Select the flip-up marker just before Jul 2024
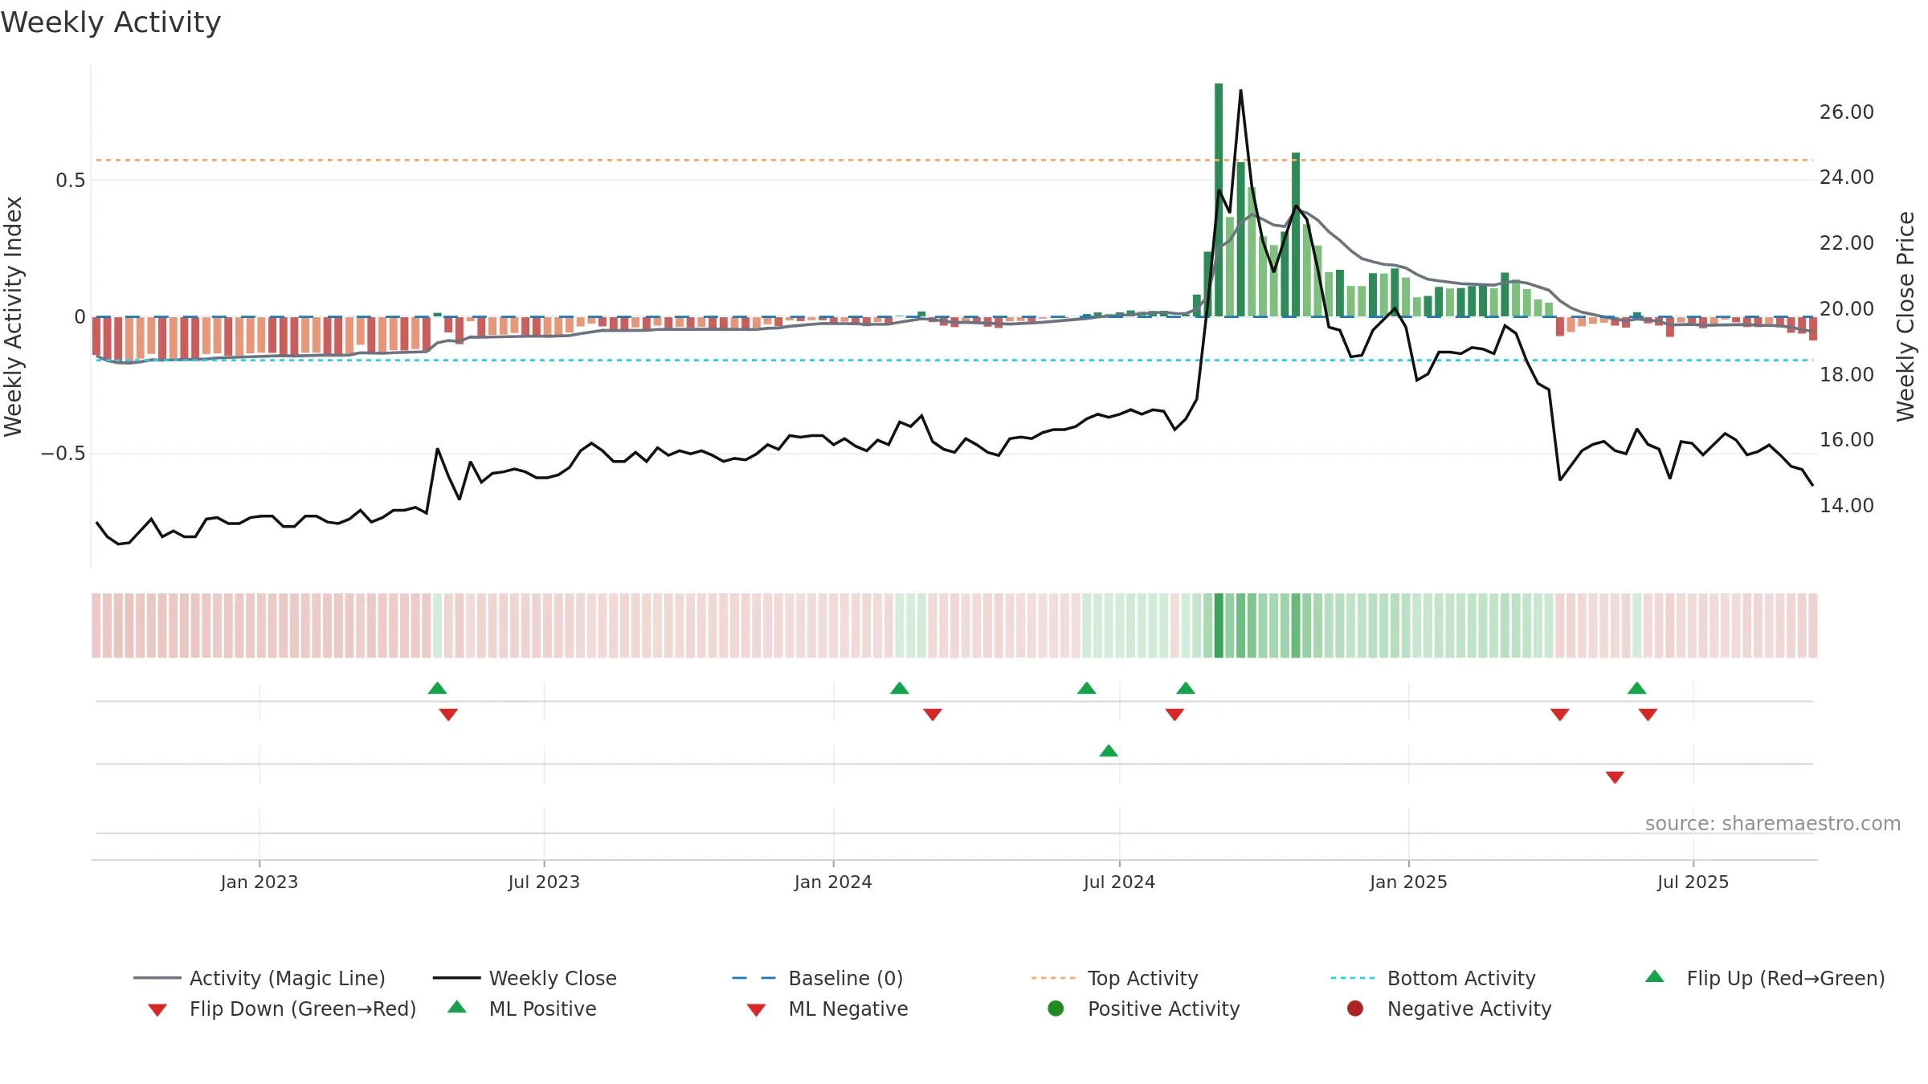The image size is (1928, 1084). pos(1087,688)
